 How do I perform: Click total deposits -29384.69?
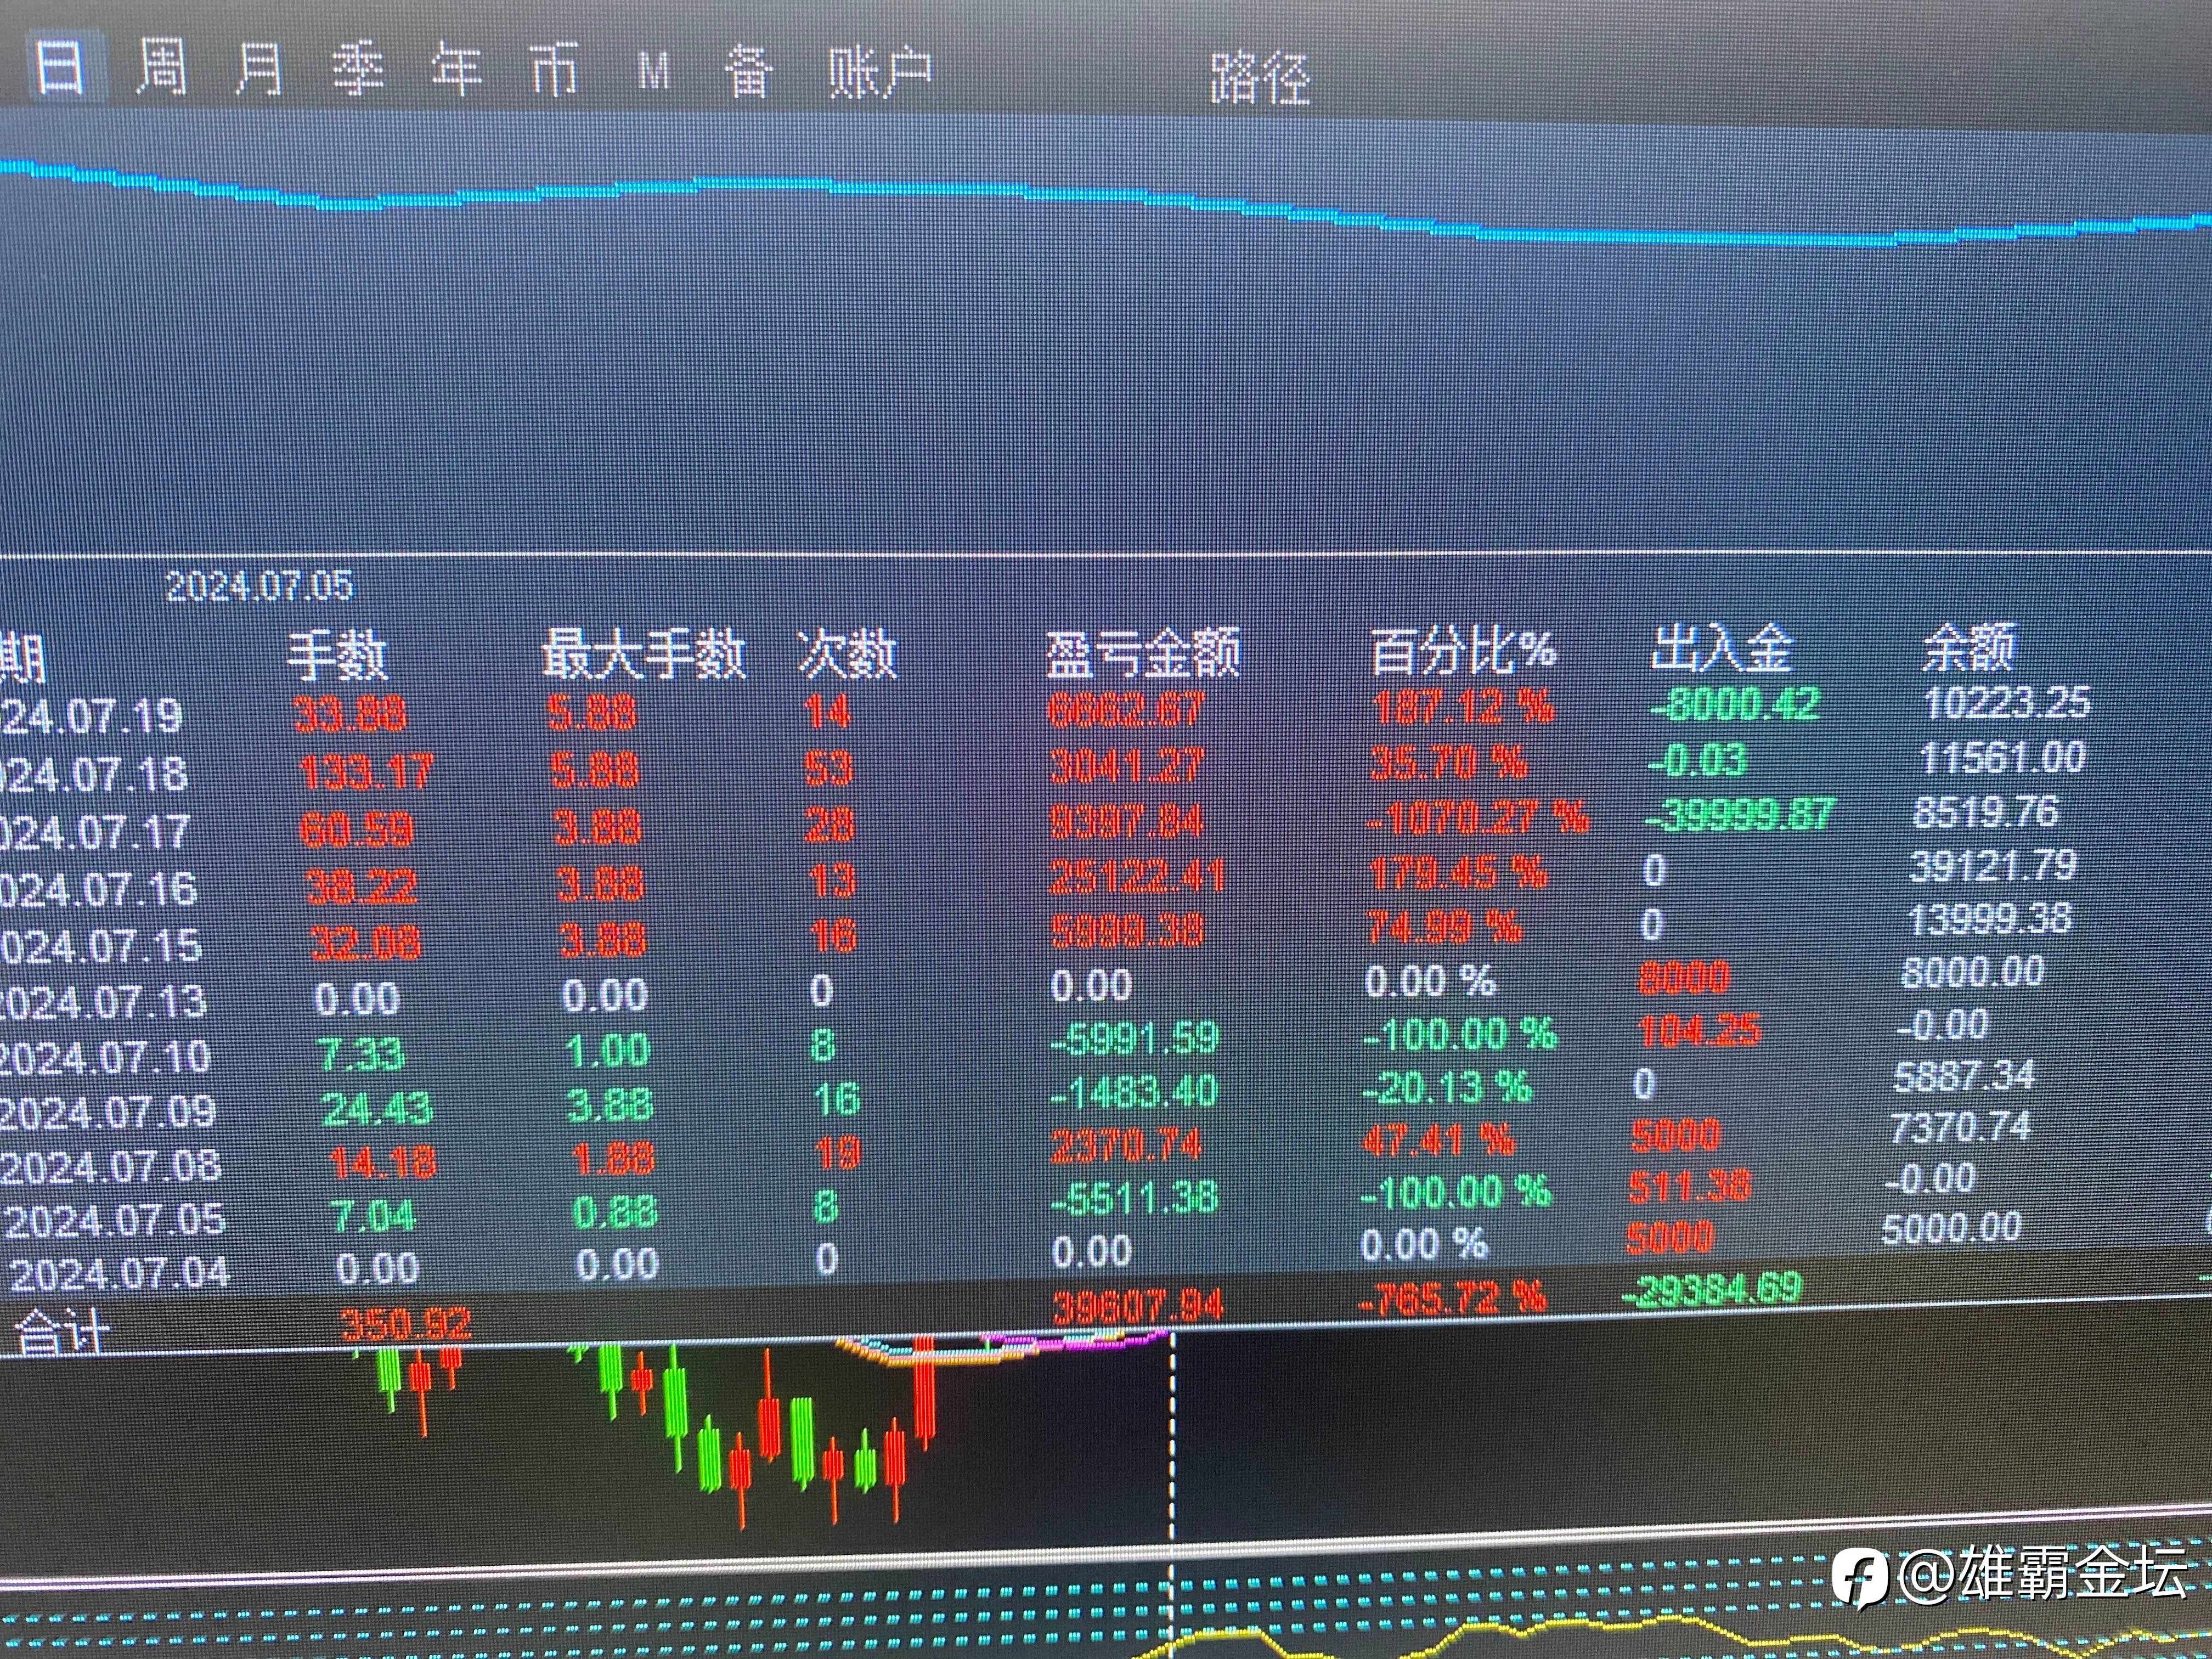point(1711,1289)
